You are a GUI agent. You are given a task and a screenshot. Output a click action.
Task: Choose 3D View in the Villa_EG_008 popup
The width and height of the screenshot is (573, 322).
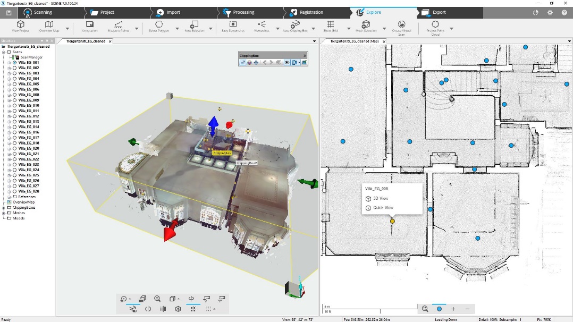pyautogui.click(x=381, y=198)
